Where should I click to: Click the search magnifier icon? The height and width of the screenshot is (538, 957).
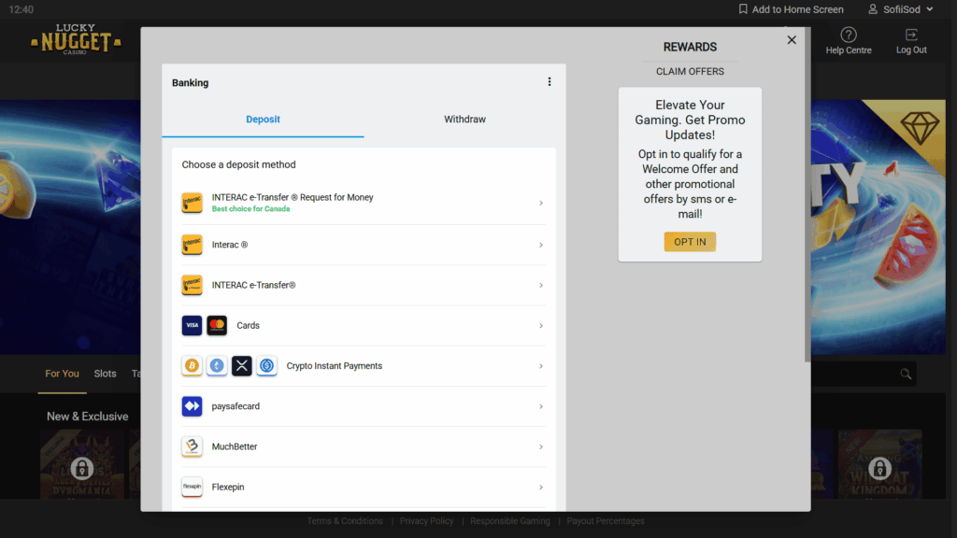[905, 374]
